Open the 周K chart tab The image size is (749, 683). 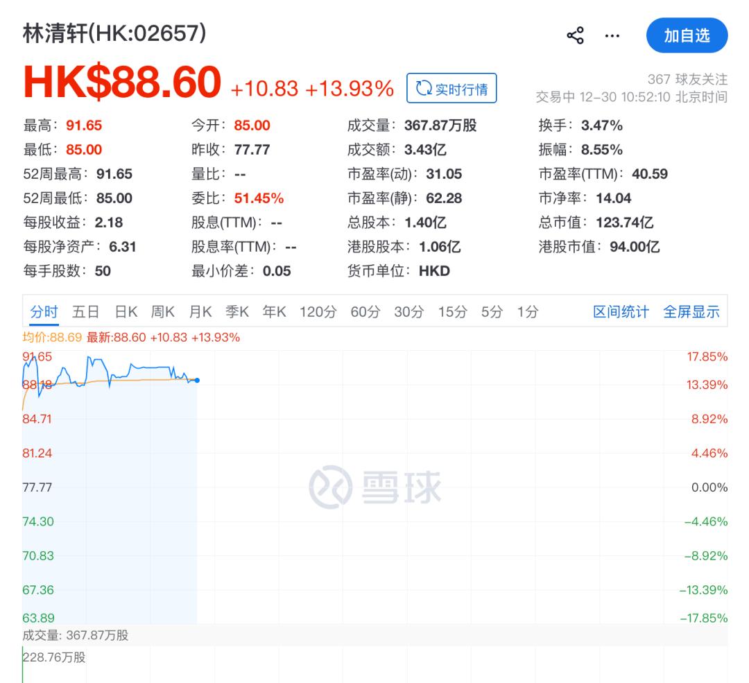coord(162,311)
